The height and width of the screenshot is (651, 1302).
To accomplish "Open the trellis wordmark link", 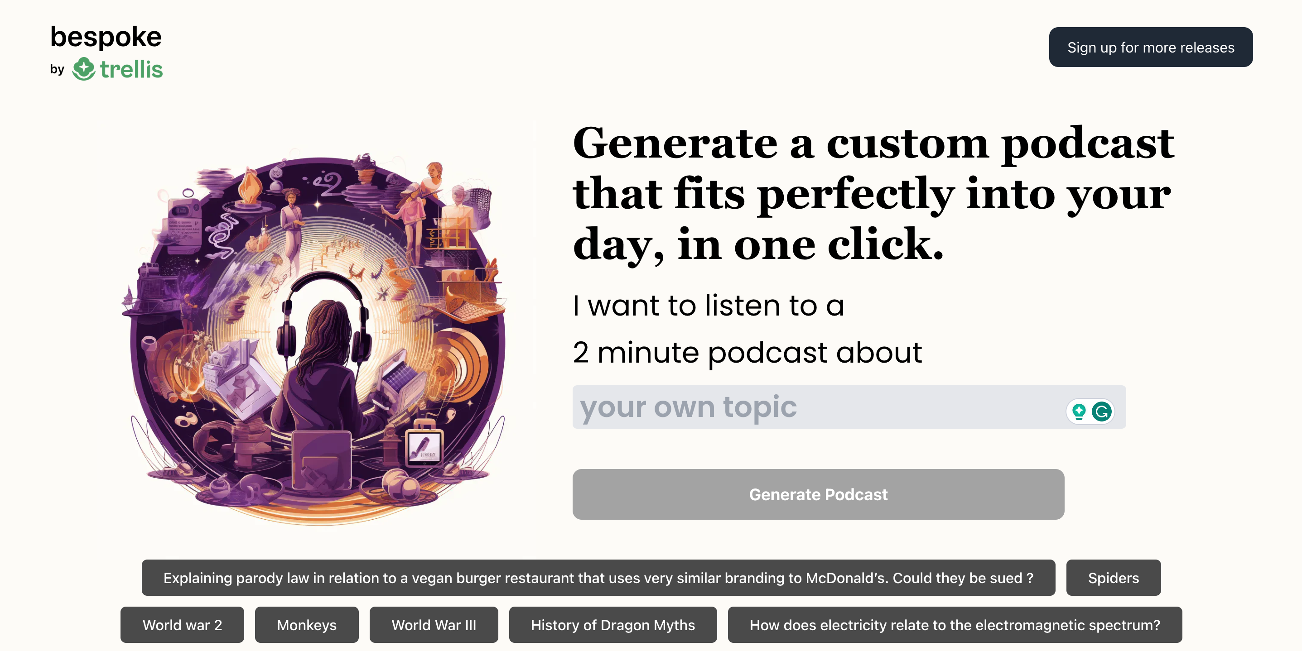I will point(131,70).
